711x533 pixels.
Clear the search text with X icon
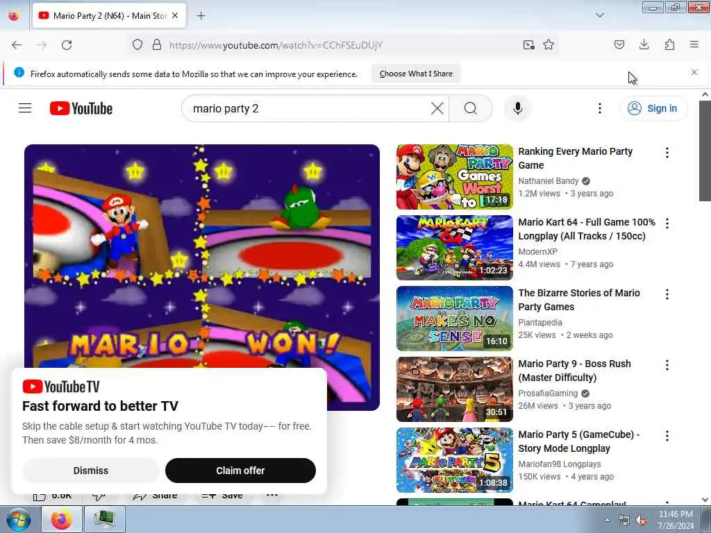(437, 108)
